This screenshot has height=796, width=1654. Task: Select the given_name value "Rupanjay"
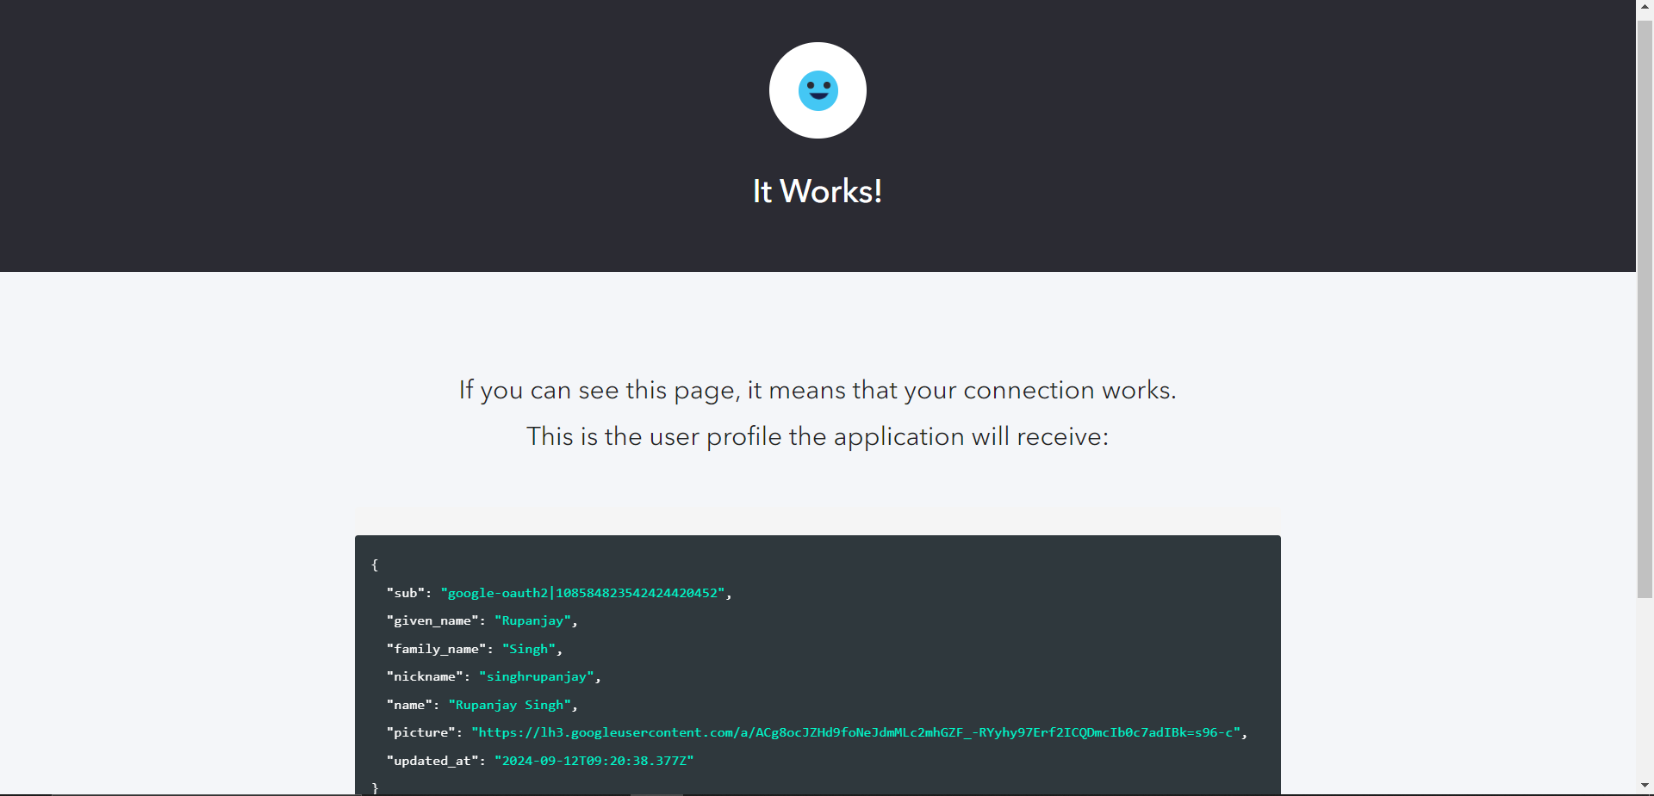[532, 620]
